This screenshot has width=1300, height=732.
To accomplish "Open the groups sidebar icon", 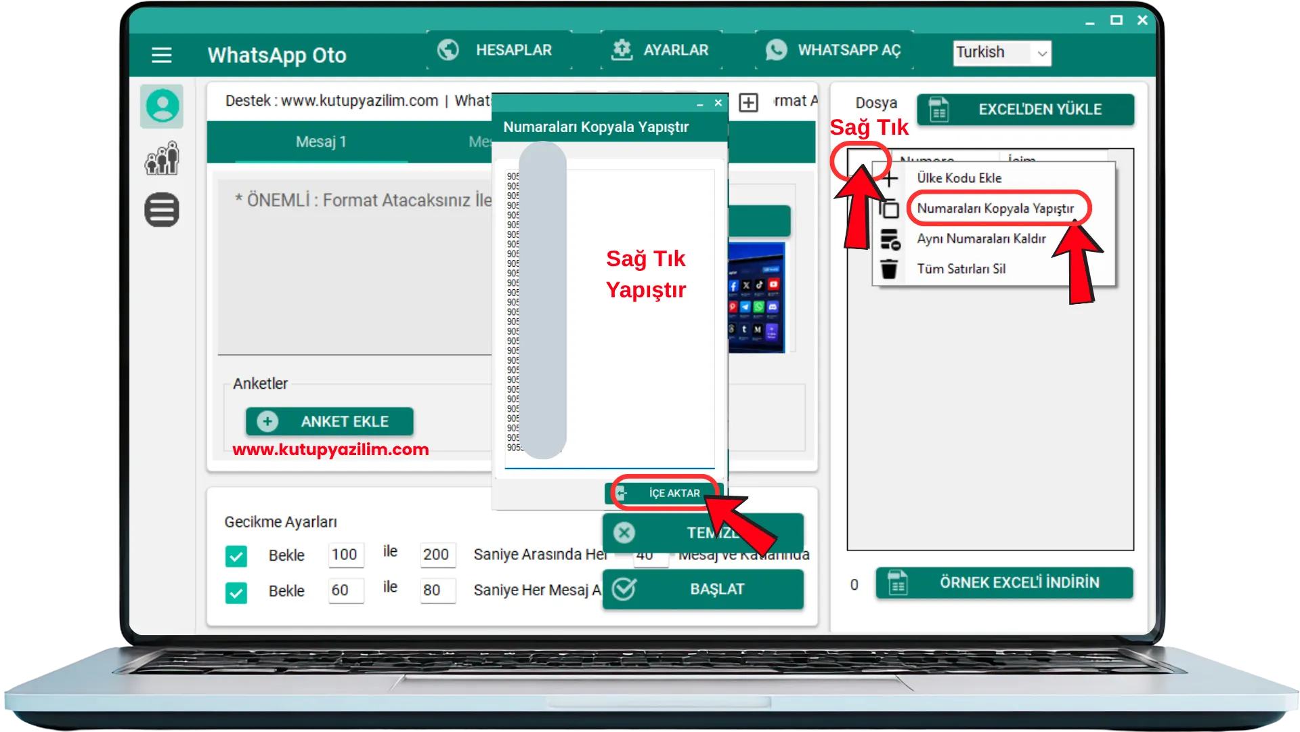I will [162, 158].
